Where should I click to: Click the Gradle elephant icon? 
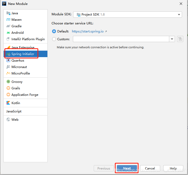coord(8,26)
